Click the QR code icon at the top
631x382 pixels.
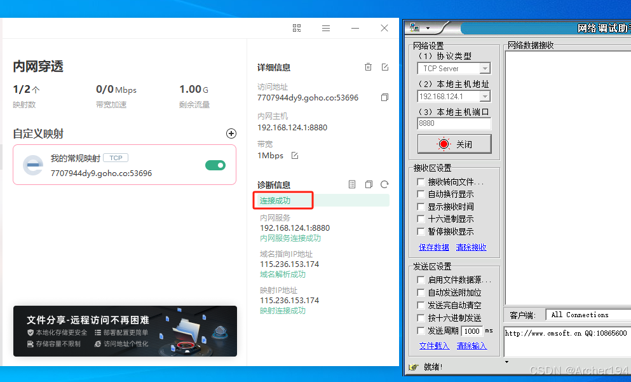pyautogui.click(x=296, y=28)
